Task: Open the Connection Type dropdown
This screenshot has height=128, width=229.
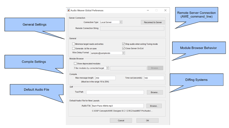Action: point(111,22)
